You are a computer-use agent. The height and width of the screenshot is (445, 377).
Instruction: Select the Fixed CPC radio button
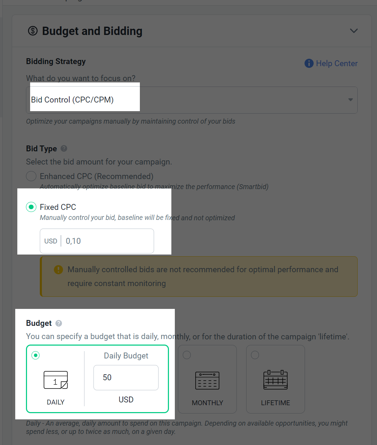pos(31,207)
